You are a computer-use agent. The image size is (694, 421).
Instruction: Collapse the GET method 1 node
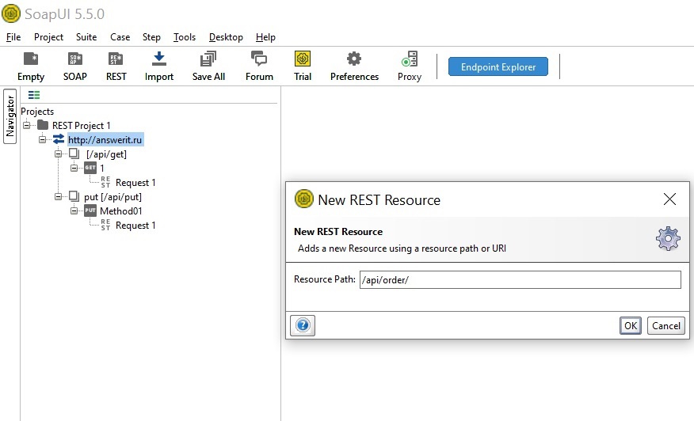(74, 168)
